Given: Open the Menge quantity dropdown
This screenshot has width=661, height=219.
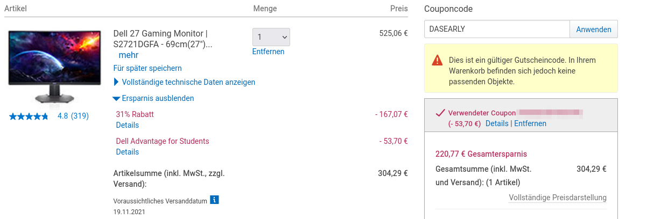Looking at the screenshot, I should tap(271, 37).
